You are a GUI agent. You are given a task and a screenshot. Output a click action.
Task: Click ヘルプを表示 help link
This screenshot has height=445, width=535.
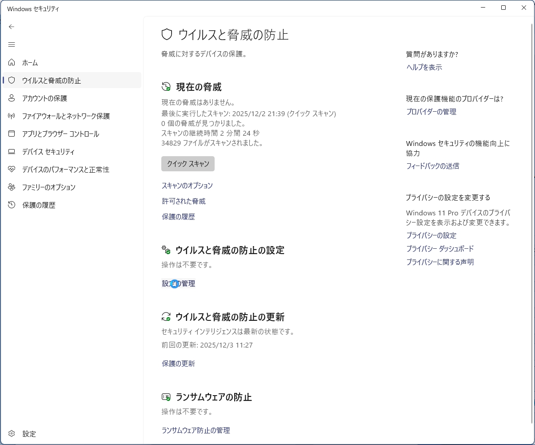pyautogui.click(x=424, y=67)
